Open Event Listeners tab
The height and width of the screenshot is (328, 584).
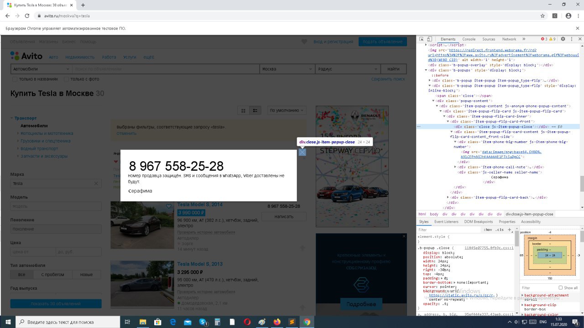point(446,222)
